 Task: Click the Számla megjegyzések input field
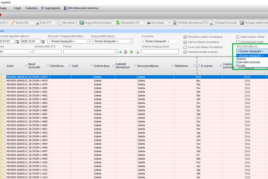click(160, 51)
